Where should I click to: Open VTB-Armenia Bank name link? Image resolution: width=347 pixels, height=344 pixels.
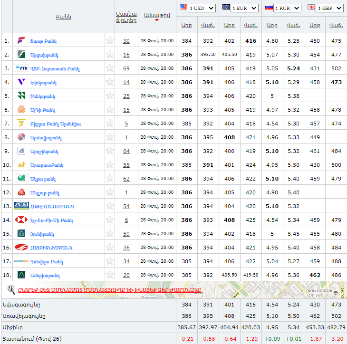[55, 69]
